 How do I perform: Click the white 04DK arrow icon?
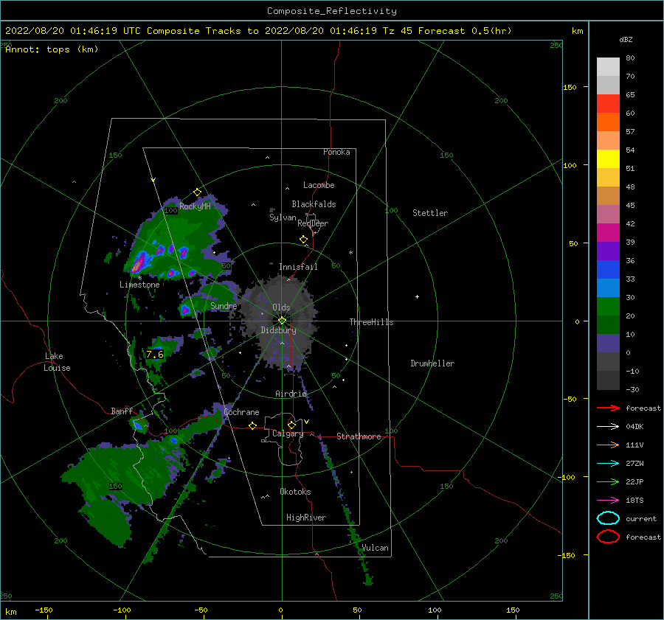click(608, 427)
